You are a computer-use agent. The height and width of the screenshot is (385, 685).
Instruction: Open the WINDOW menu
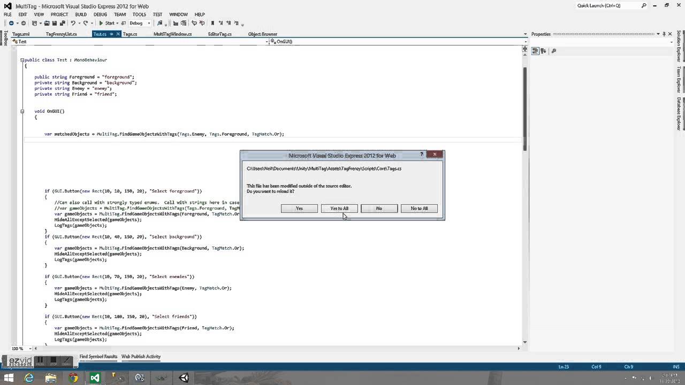(178, 14)
